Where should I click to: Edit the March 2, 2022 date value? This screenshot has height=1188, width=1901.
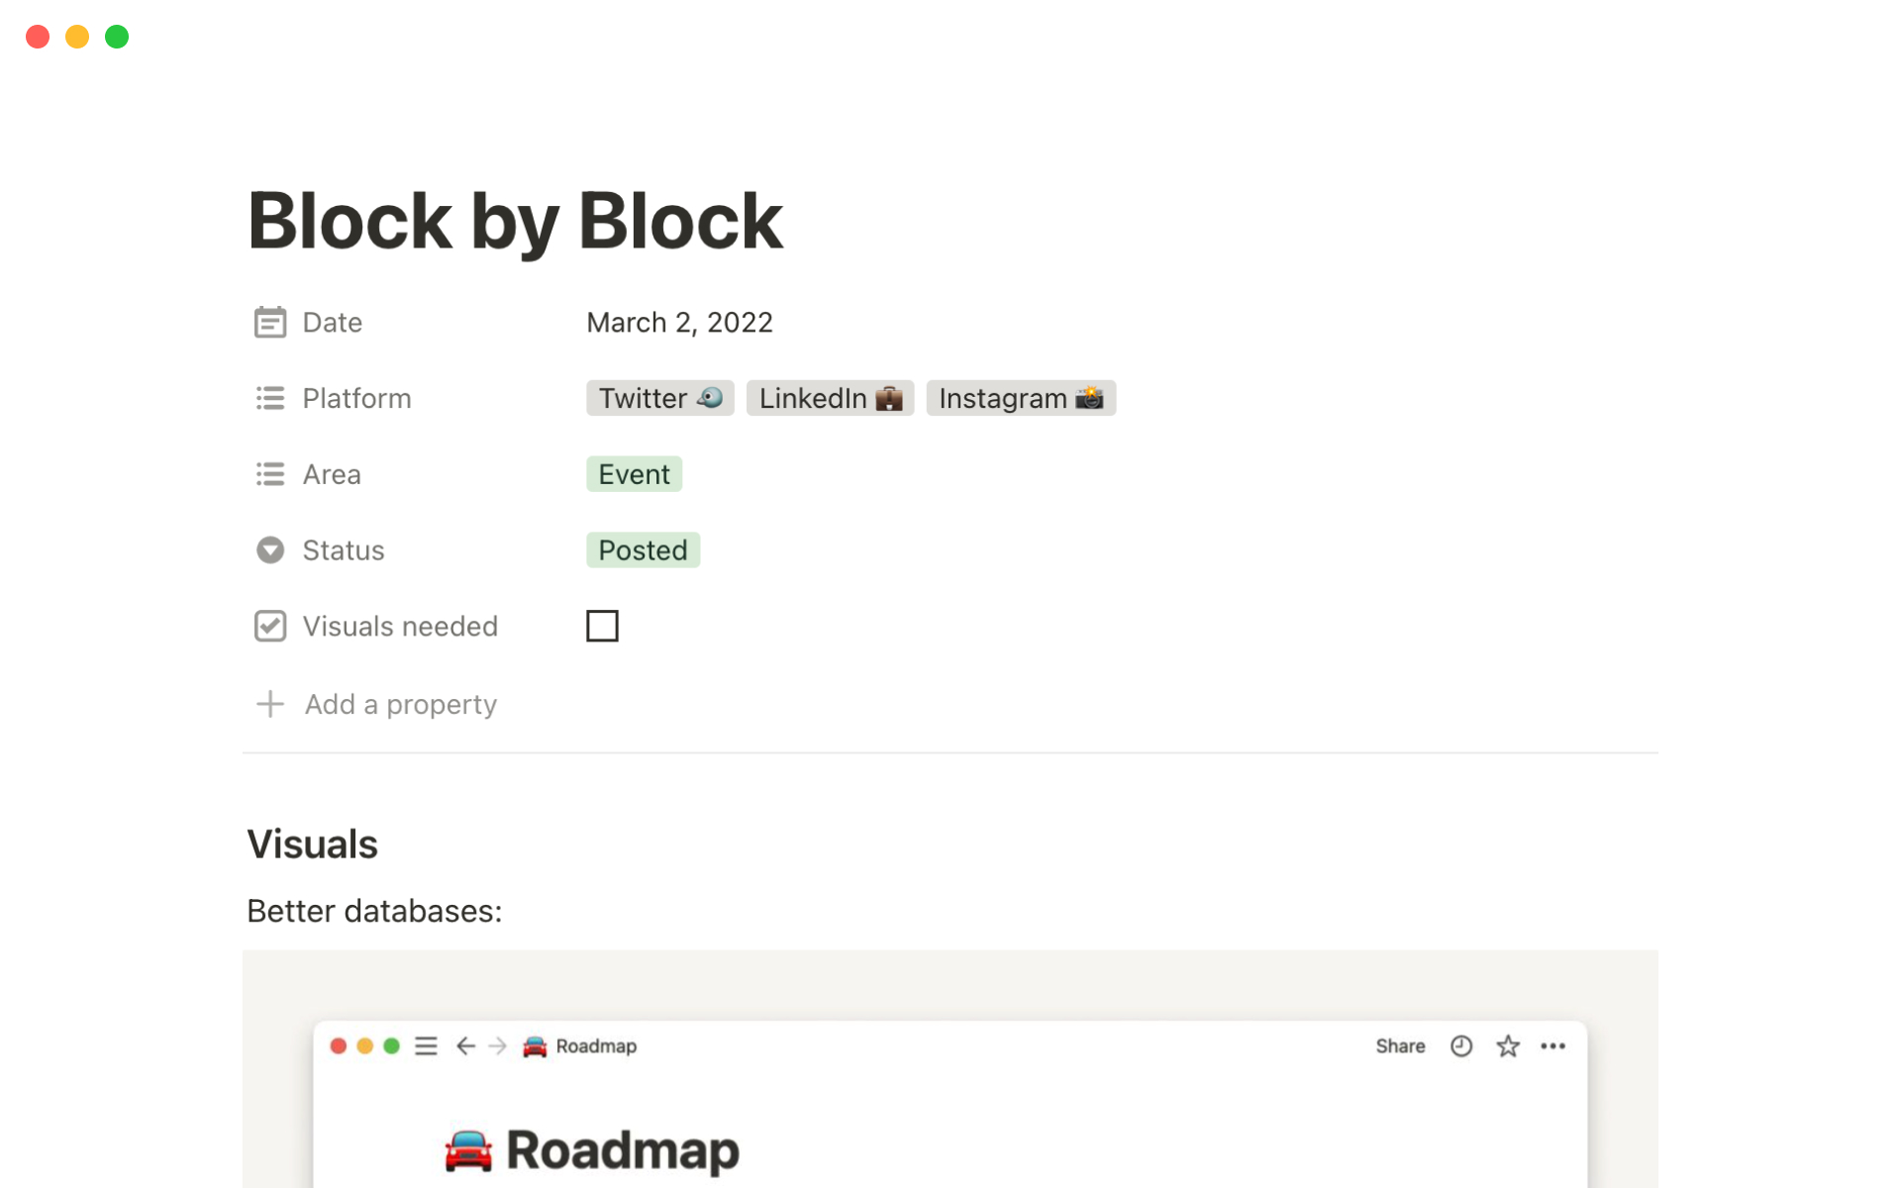pos(679,323)
